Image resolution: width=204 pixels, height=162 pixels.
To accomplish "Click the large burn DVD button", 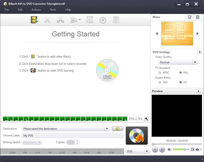I will (137, 136).
